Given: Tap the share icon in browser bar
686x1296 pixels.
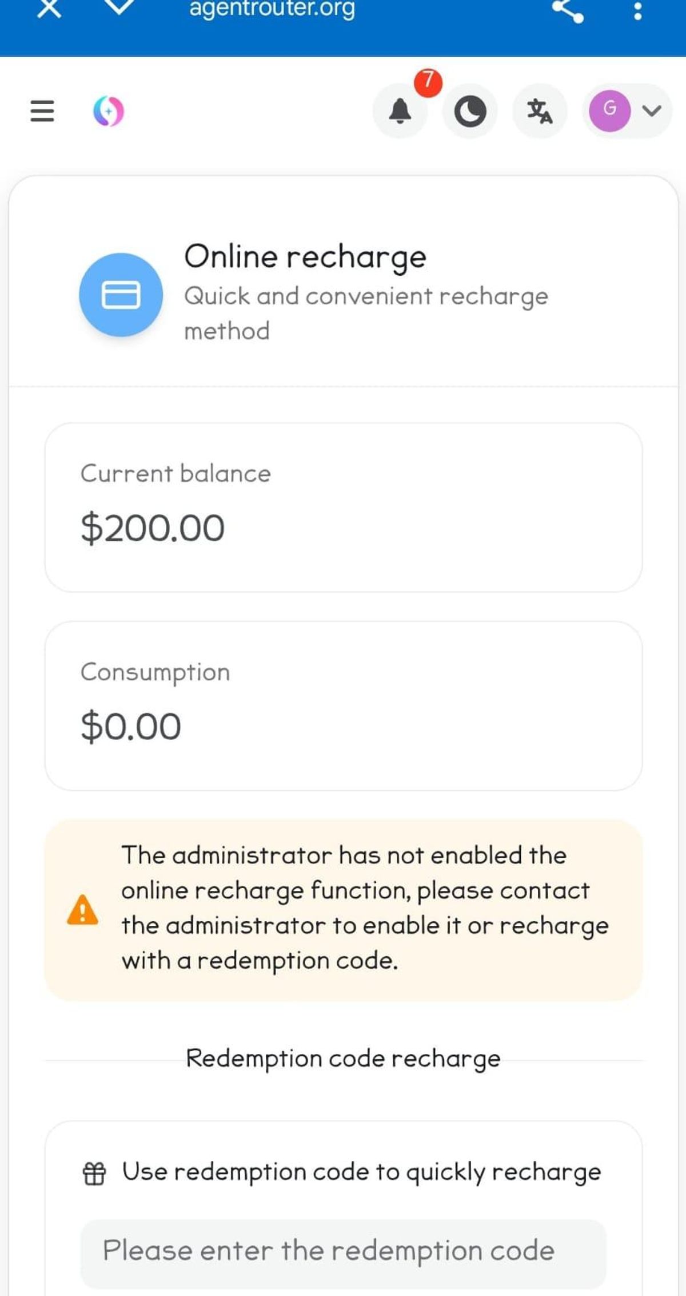Looking at the screenshot, I should pyautogui.click(x=568, y=9).
